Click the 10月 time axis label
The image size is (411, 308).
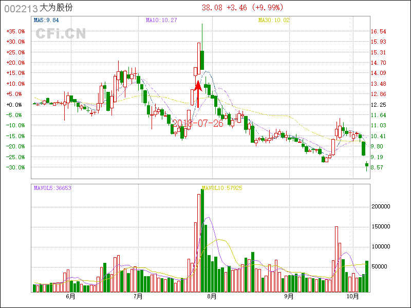coord(352,297)
